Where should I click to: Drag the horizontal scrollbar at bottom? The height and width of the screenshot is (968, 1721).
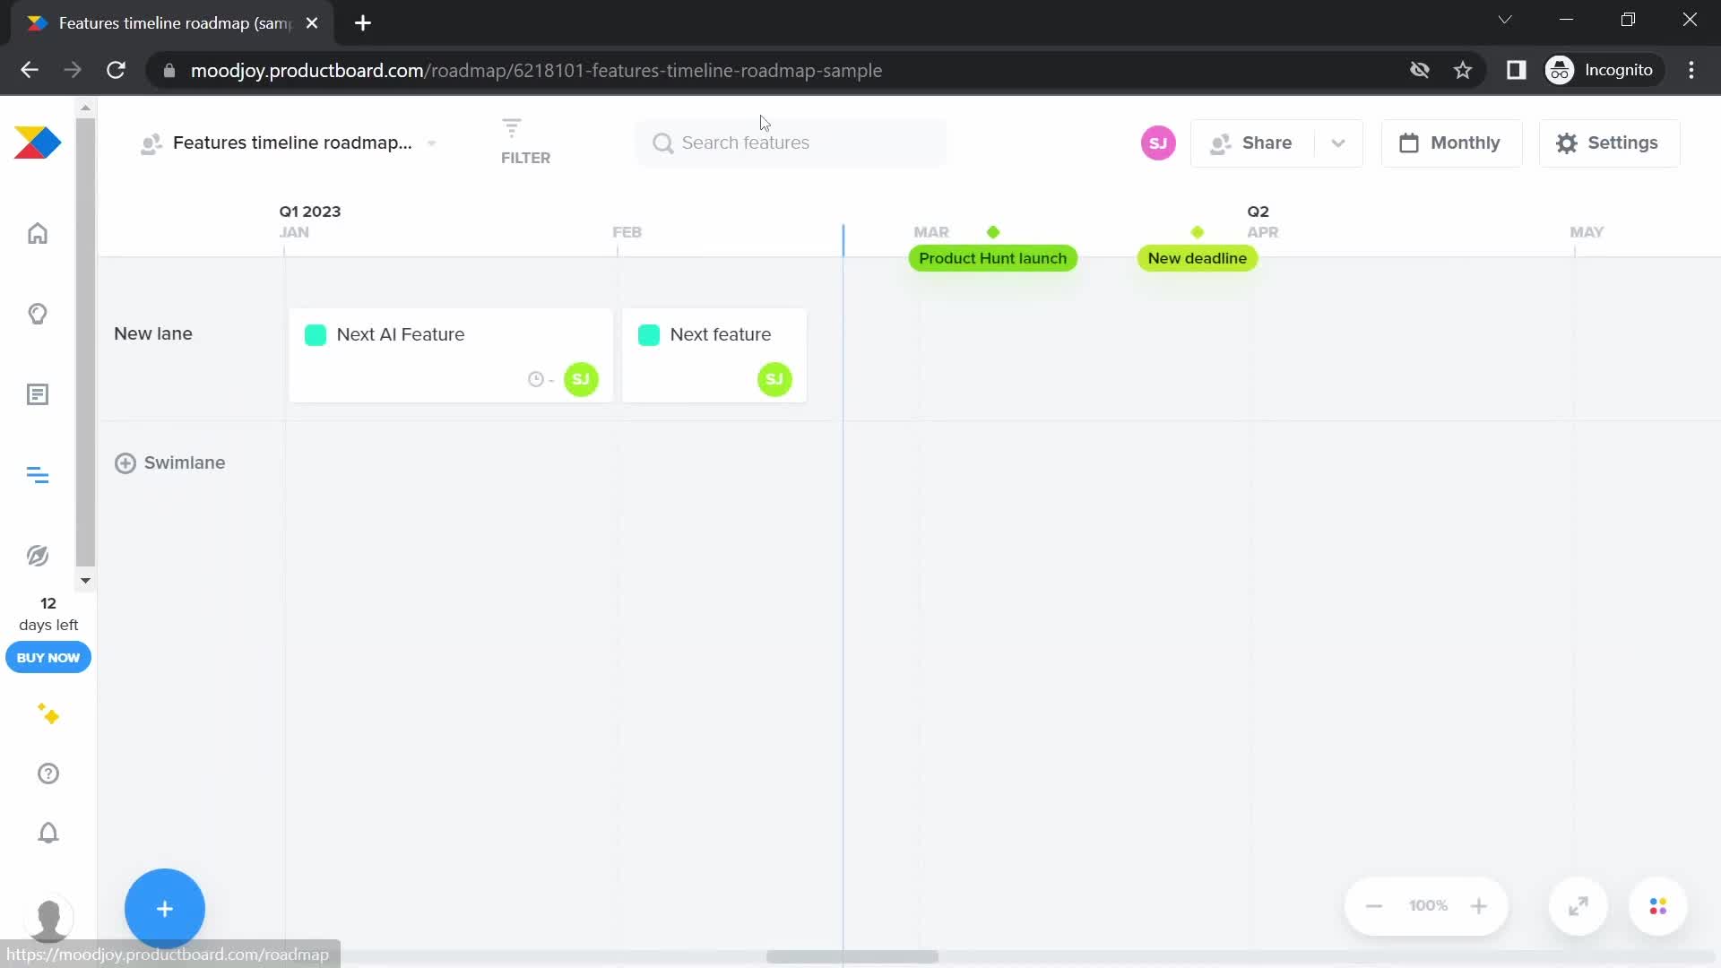point(849,957)
